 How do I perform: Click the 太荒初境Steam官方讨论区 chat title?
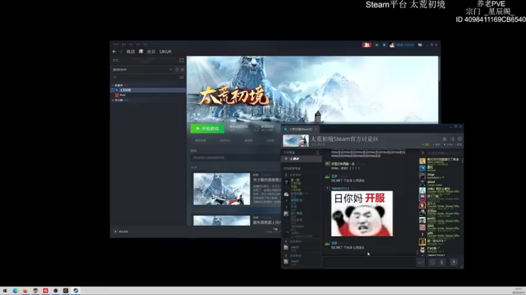345,139
